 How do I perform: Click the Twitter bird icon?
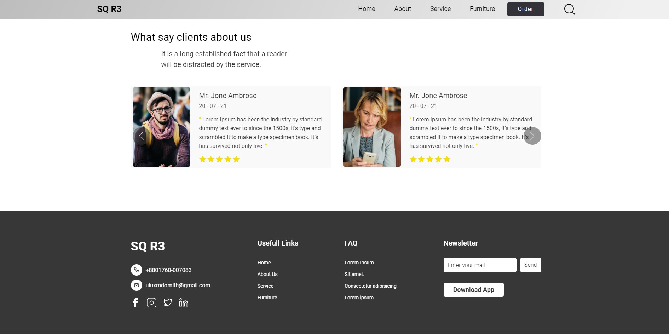168,302
